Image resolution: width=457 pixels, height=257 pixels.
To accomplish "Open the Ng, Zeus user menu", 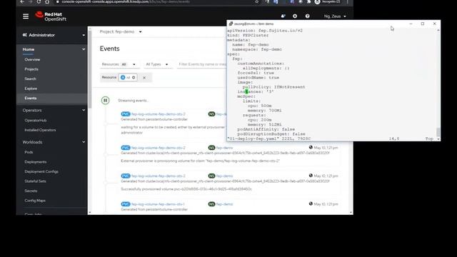I will pyautogui.click(x=335, y=16).
